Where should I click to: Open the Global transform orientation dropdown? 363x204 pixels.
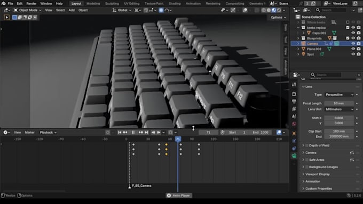122,10
